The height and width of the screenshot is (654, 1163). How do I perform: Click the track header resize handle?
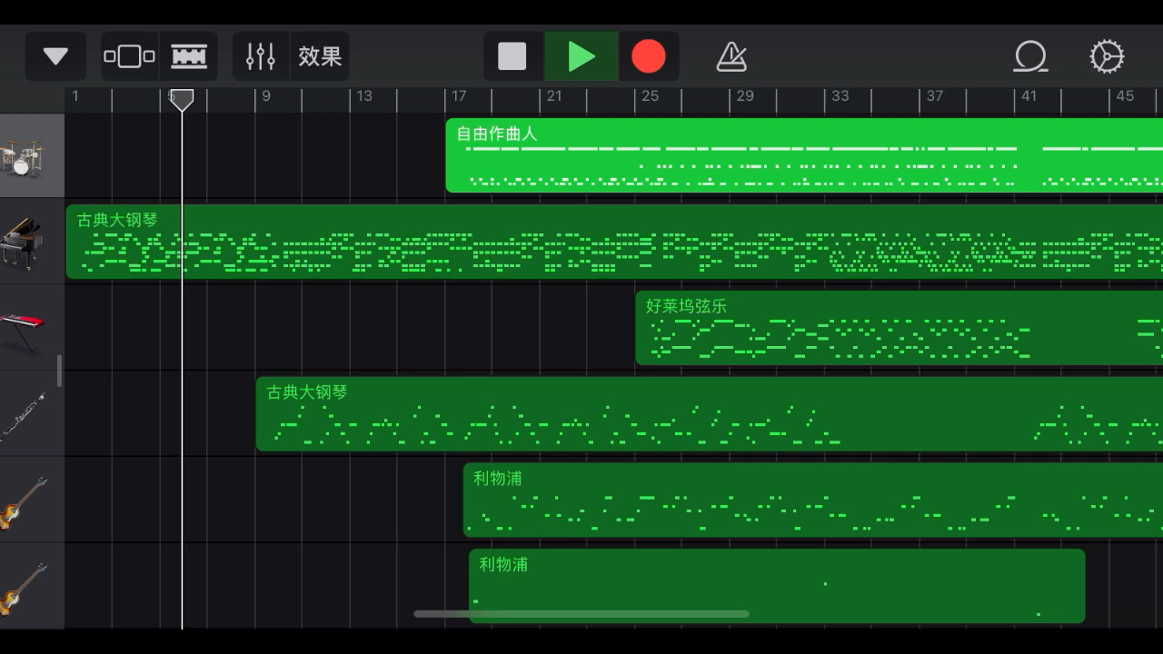pos(60,371)
